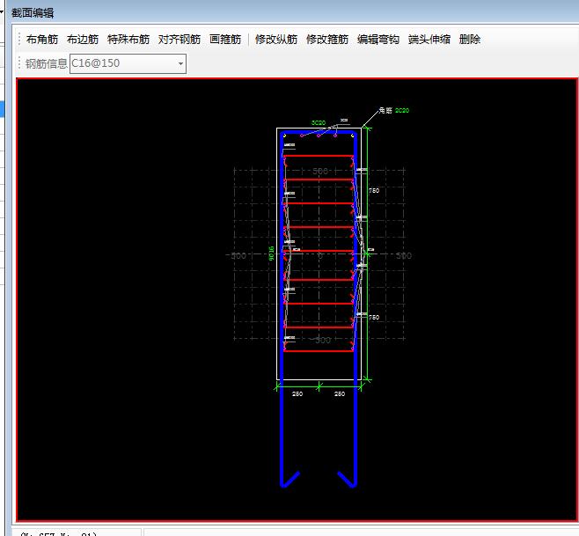Click the 删除 button
Viewport: 579px width, 536px height.
pyautogui.click(x=470, y=39)
